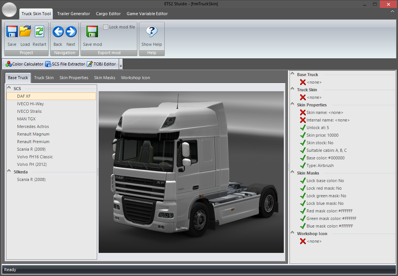The width and height of the screenshot is (398, 276).
Task: Click the red X next to Skin name
Action: tap(302, 112)
